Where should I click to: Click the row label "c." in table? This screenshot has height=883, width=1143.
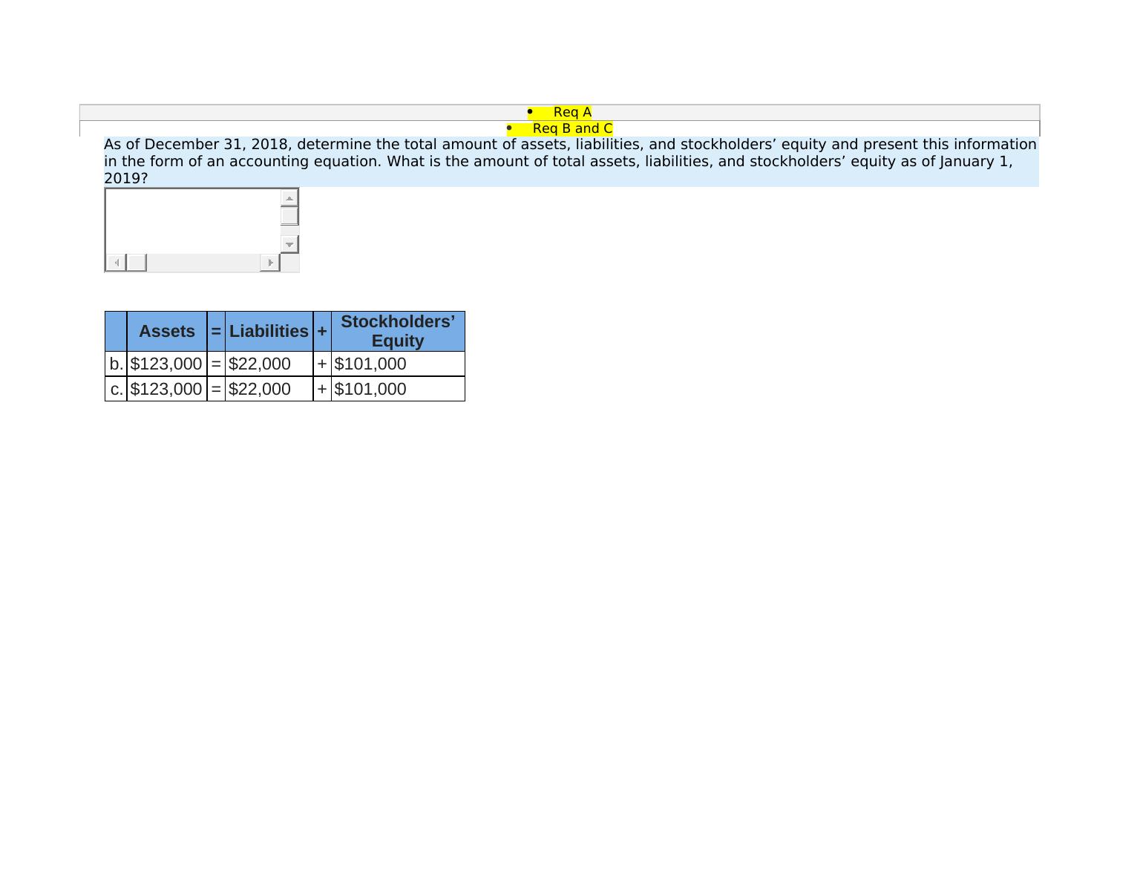(116, 390)
